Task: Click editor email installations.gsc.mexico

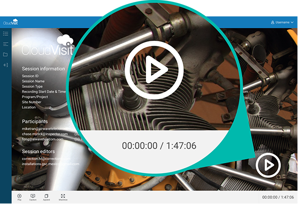Action: 50,164
